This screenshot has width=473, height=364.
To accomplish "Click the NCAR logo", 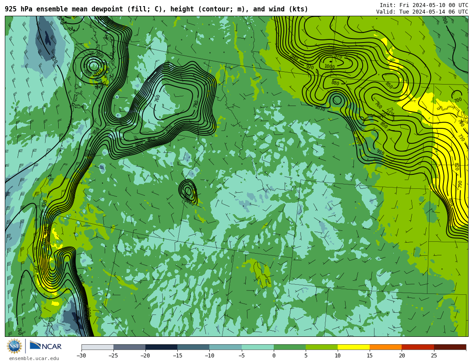I will pos(46,346).
